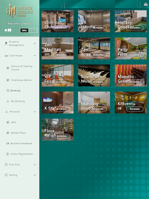This screenshot has width=149, height=199.
Task: Click the Club House icon
Action: click(x=6, y=56)
